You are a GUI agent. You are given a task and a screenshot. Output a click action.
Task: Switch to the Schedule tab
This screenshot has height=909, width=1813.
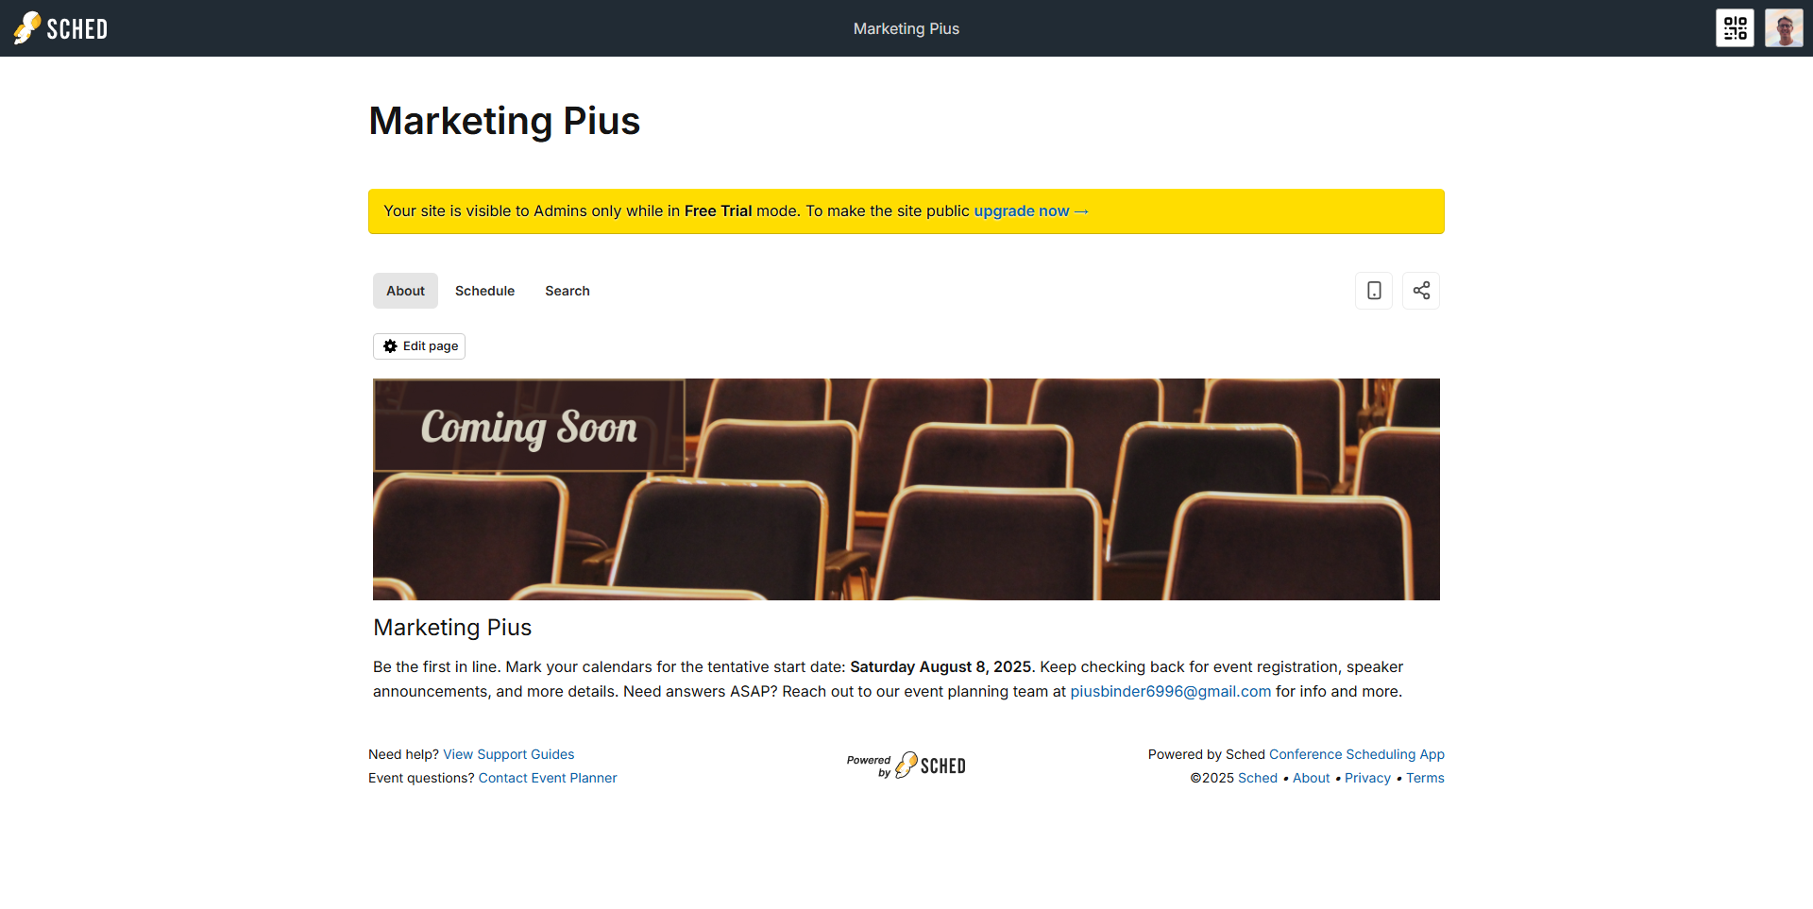coord(484,291)
